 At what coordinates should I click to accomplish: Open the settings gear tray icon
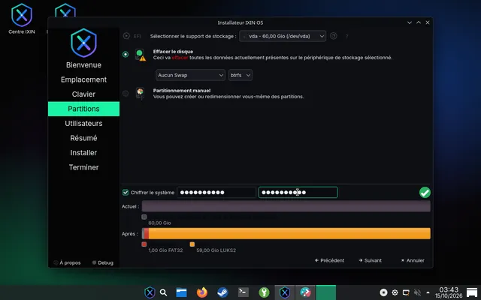tap(395, 292)
